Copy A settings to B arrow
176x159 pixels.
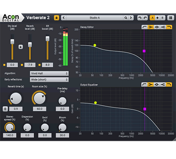pyautogui.click(x=157, y=18)
